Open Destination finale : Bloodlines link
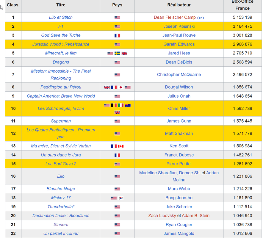Screen dimensions: 263x238 tap(61, 216)
